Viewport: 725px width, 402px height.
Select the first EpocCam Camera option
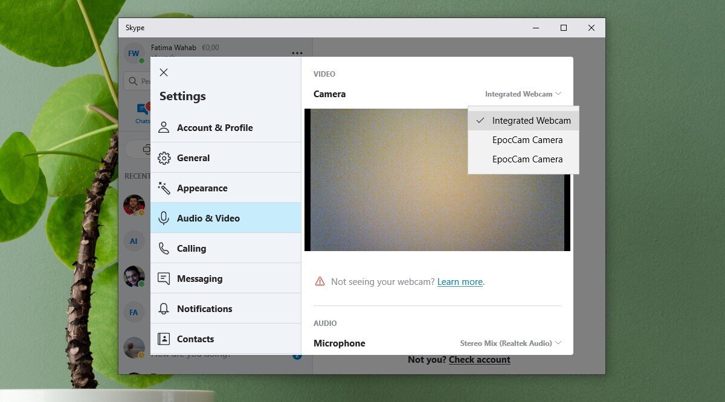[x=527, y=139]
